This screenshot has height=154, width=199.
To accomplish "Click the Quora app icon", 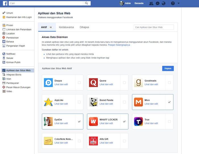I will pyautogui.click(x=94, y=83).
